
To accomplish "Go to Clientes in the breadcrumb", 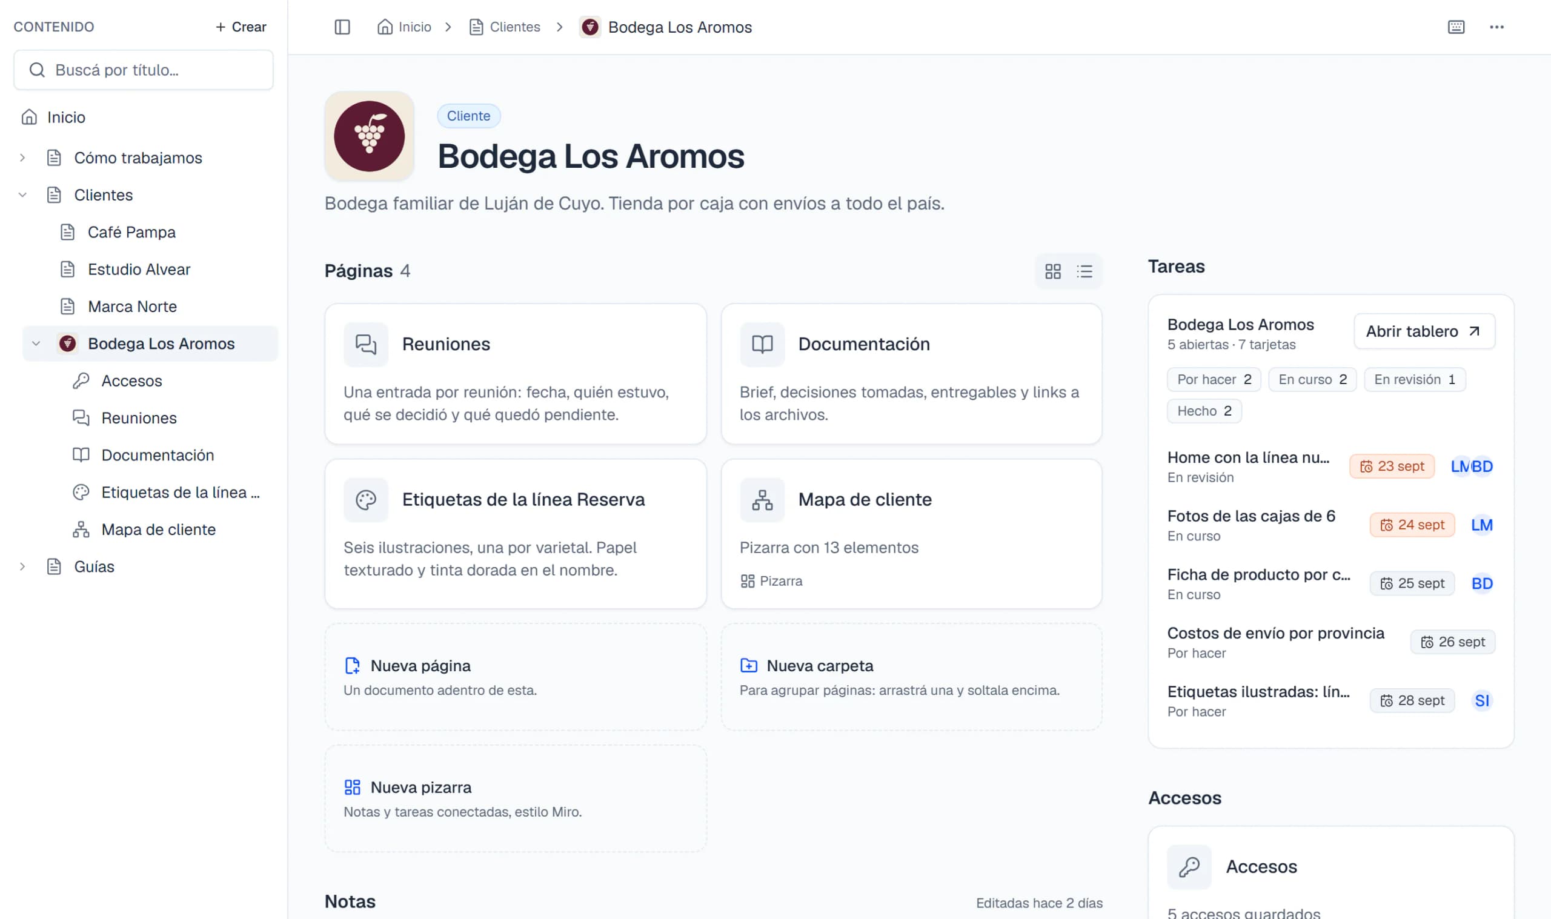I will [x=505, y=27].
